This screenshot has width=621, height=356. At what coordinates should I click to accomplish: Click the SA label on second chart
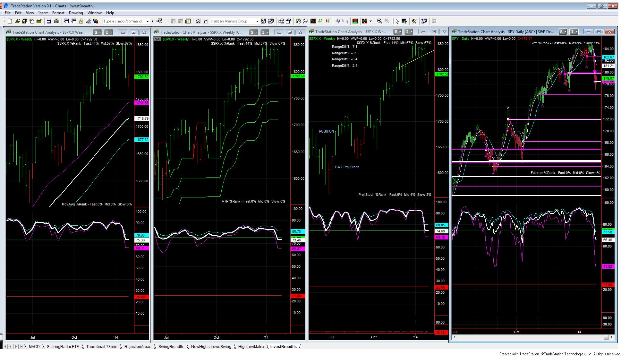157,39
